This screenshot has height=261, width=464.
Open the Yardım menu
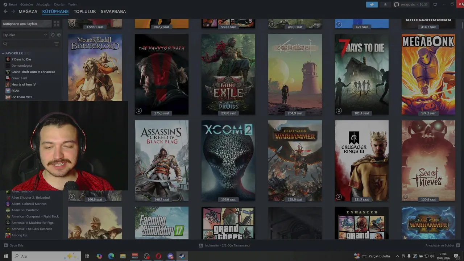pos(73,4)
